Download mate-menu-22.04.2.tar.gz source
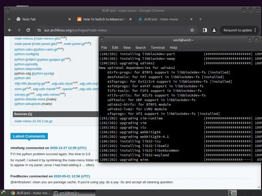This screenshot has height=196, width=262. tap(34, 121)
